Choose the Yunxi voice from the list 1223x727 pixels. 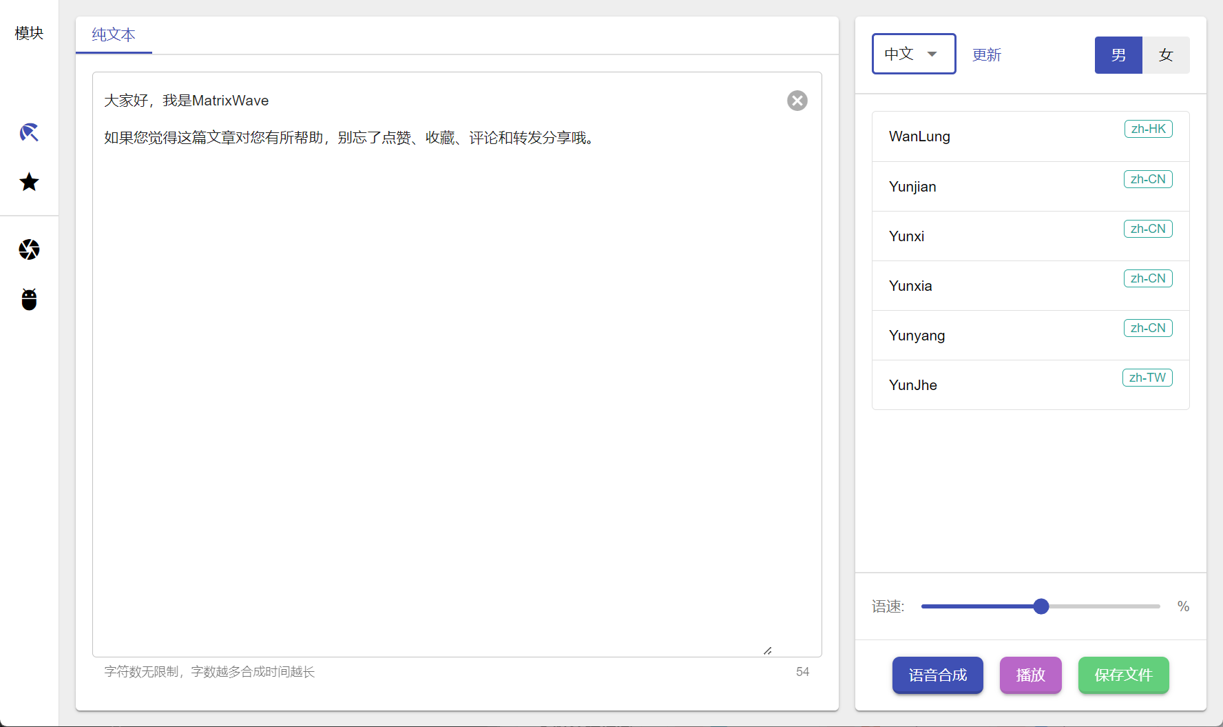click(1029, 236)
